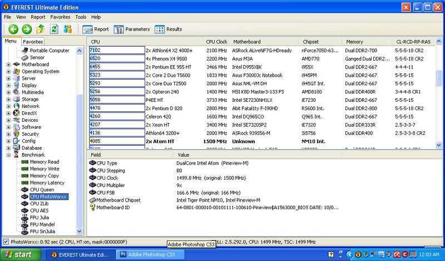Open the Results toolbar button
This screenshot has width=445, height=261.
169,29
